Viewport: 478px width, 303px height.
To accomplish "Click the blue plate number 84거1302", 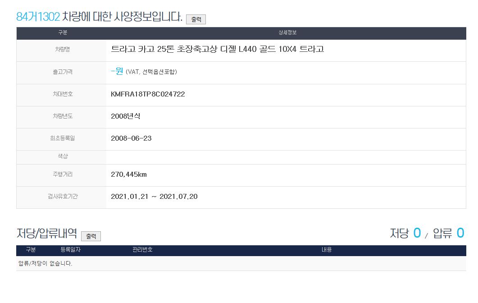I will pos(38,17).
